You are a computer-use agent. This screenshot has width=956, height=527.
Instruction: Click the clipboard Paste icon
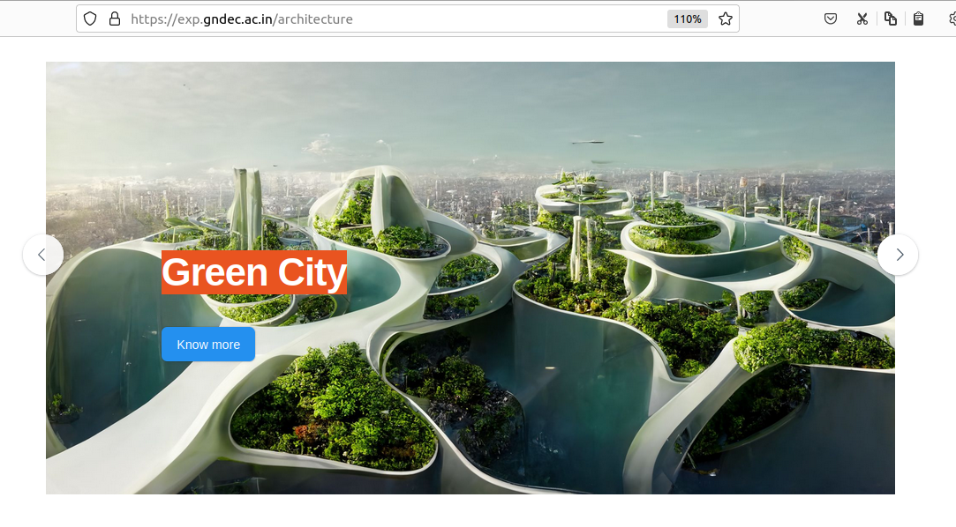click(918, 19)
